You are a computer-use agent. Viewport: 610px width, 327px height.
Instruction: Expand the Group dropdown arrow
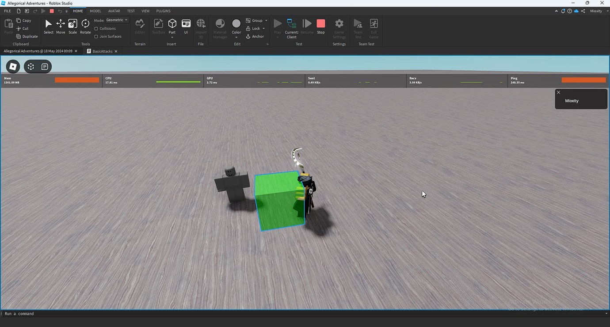pos(266,20)
